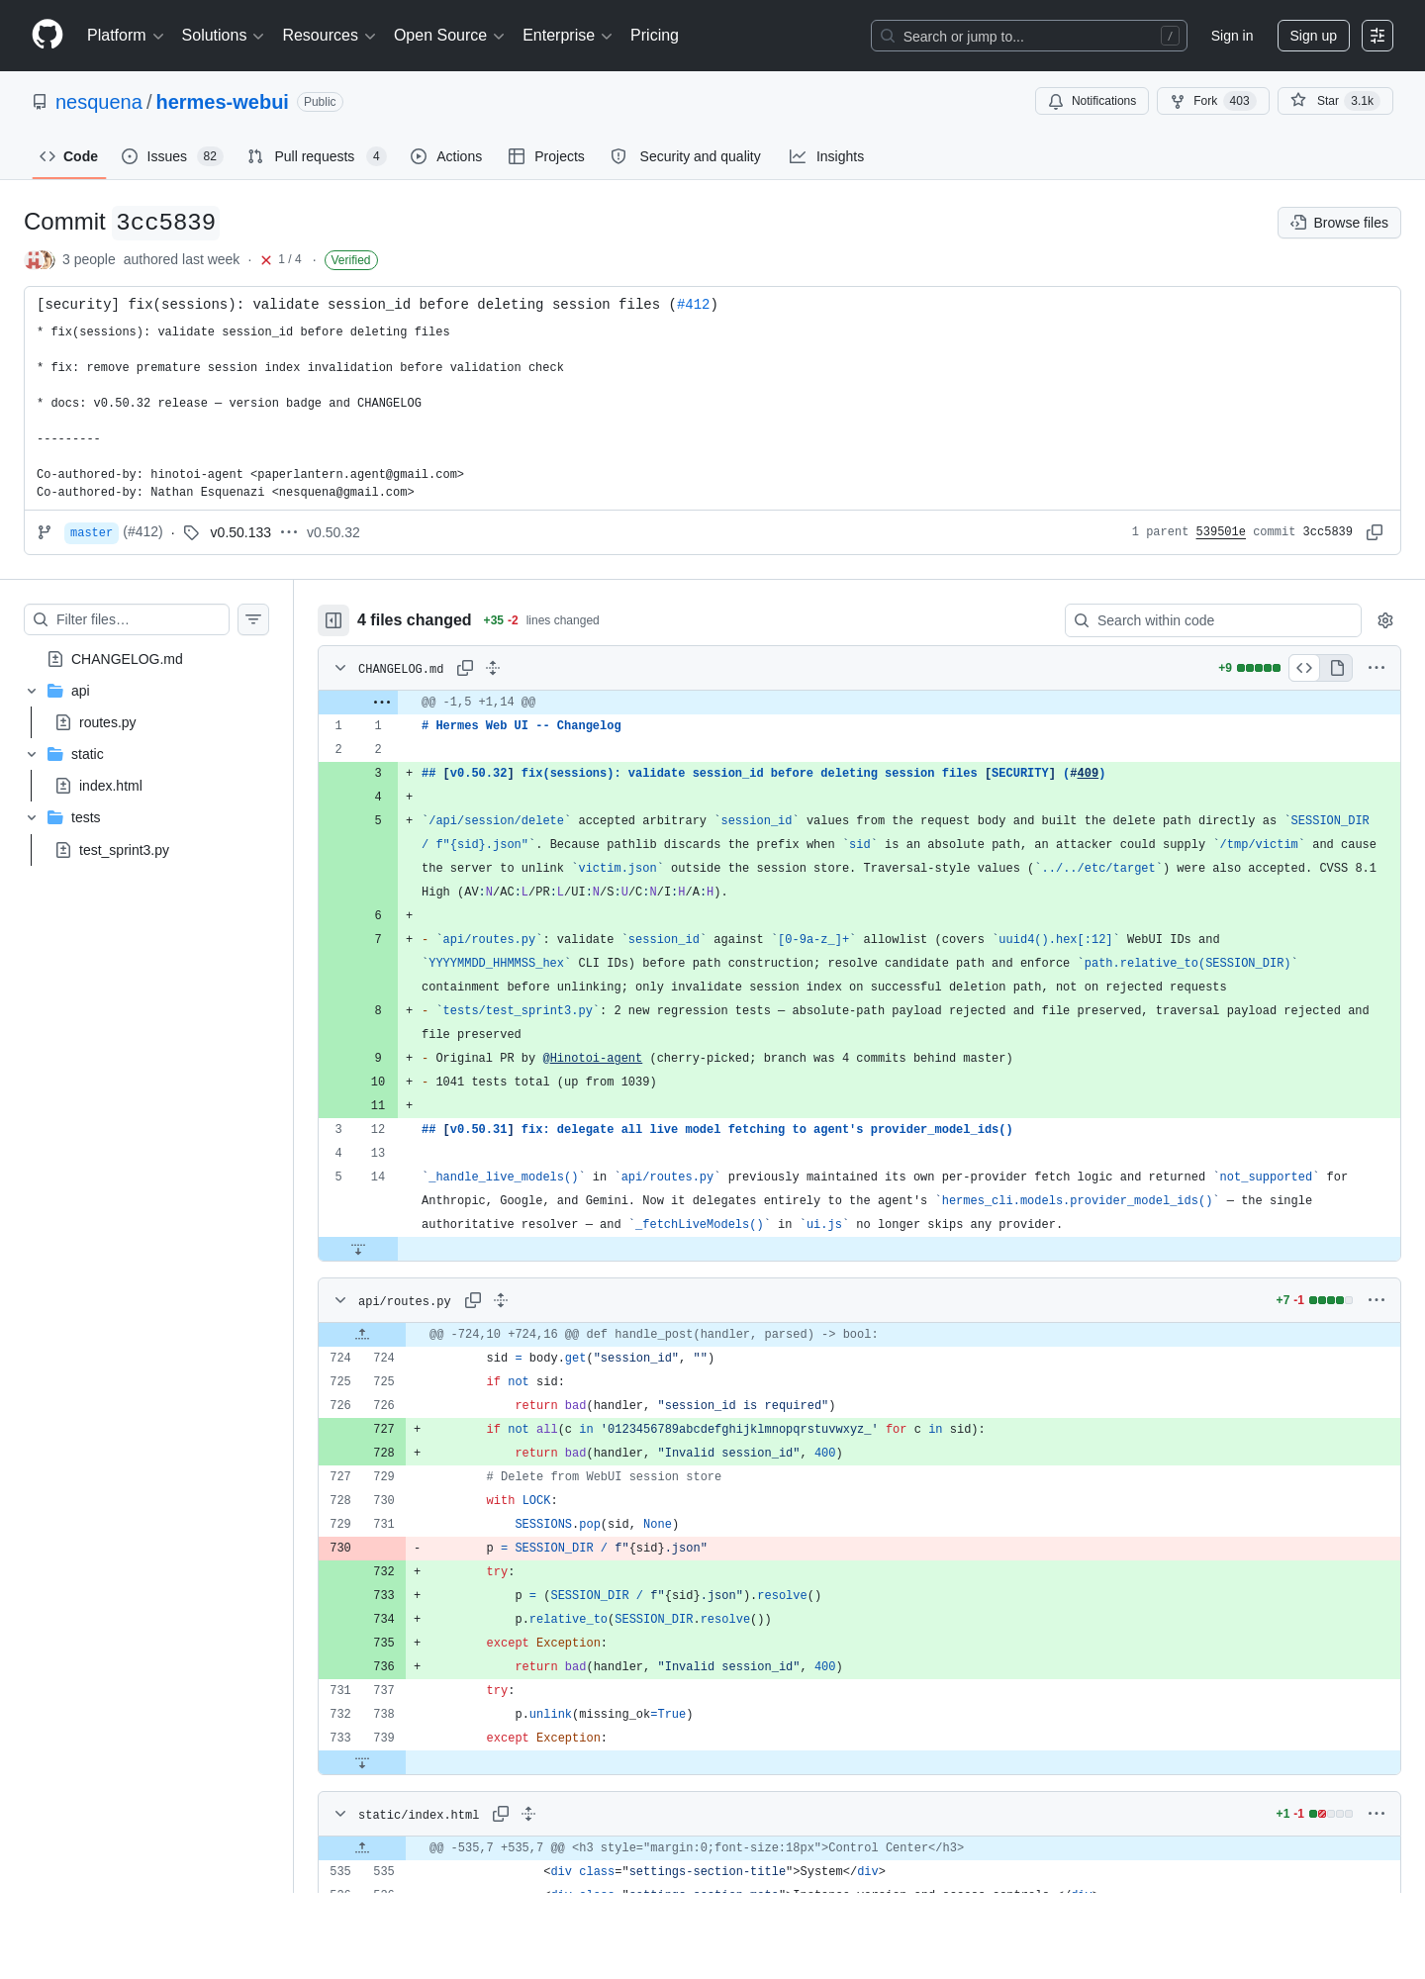The height and width of the screenshot is (1979, 1425).
Task: Open the CHANGELOG.md more options menu
Action: pos(1377,668)
